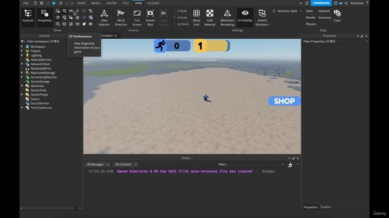Open Grid Material setting
This screenshot has height=218, width=389.
click(210, 18)
